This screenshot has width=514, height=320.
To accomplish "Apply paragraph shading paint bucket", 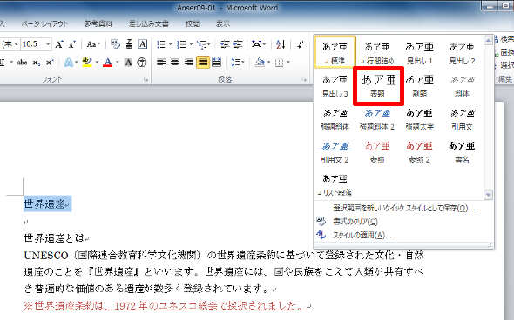I will coord(260,62).
